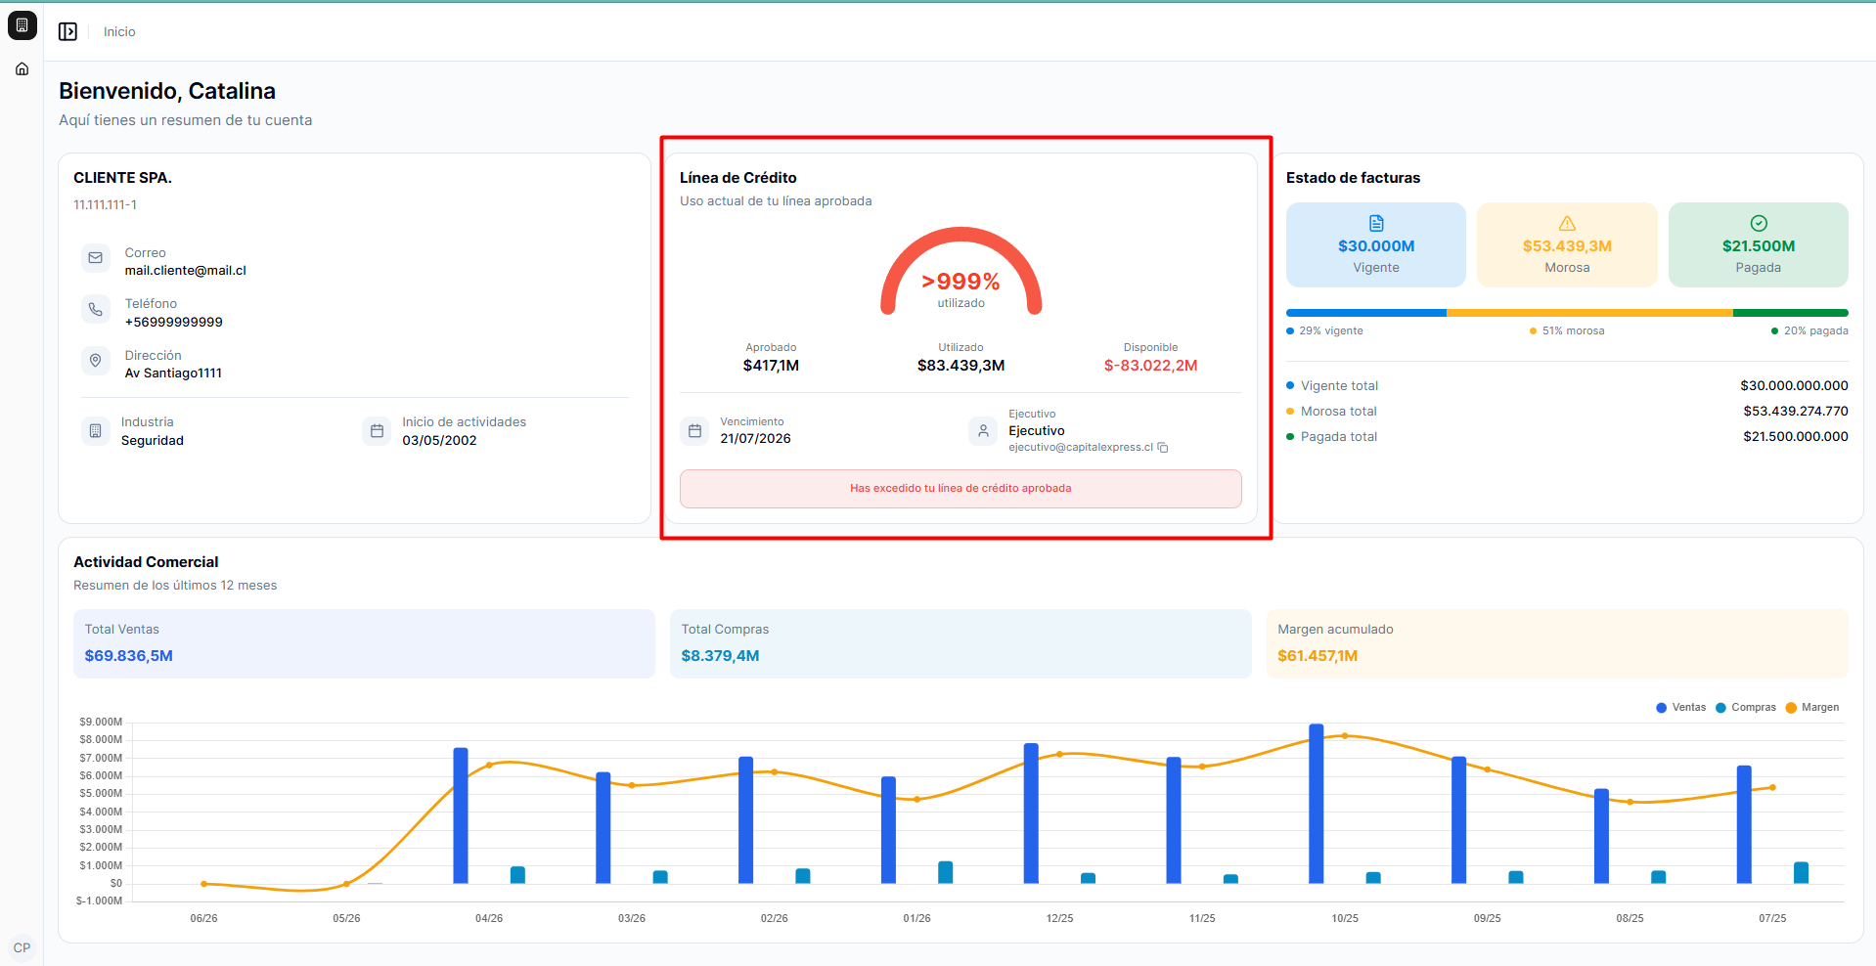
Task: Click the Margen acumulado $61.457,1M card
Action: [x=1557, y=643]
